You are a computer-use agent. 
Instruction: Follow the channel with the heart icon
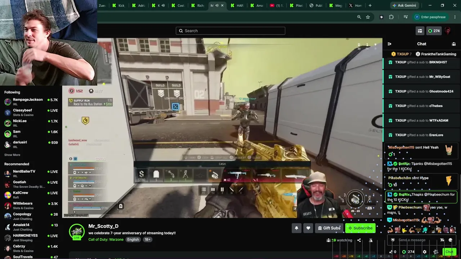[308, 228]
